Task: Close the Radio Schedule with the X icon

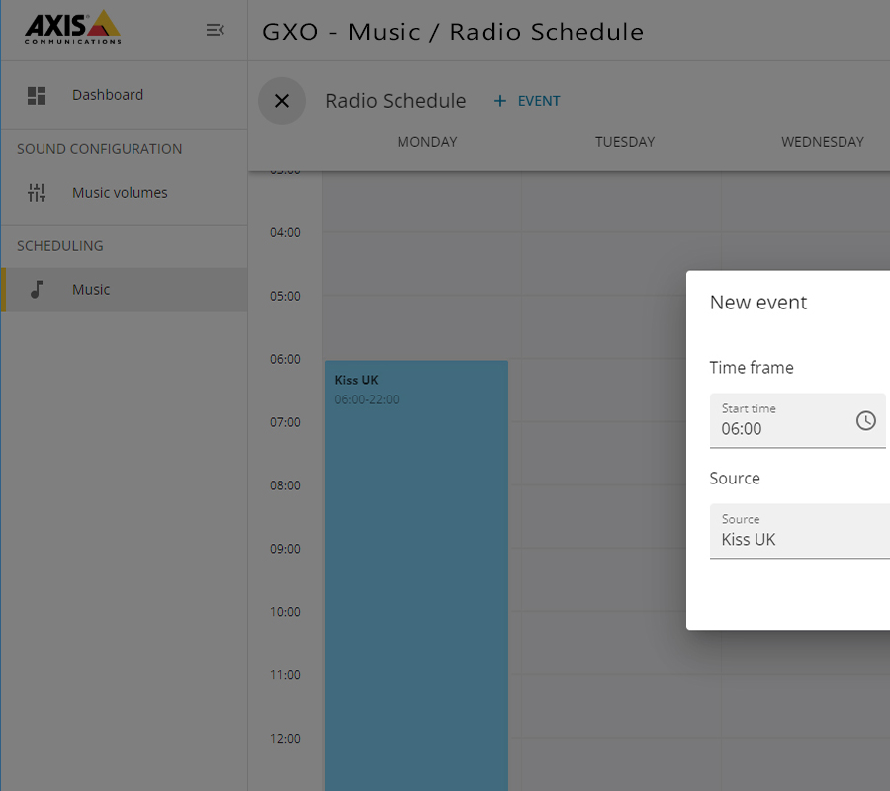Action: (282, 101)
